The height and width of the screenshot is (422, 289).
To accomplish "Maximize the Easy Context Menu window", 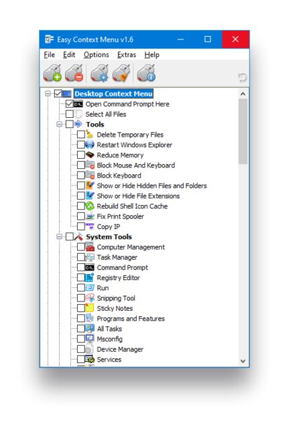I will 208,40.
